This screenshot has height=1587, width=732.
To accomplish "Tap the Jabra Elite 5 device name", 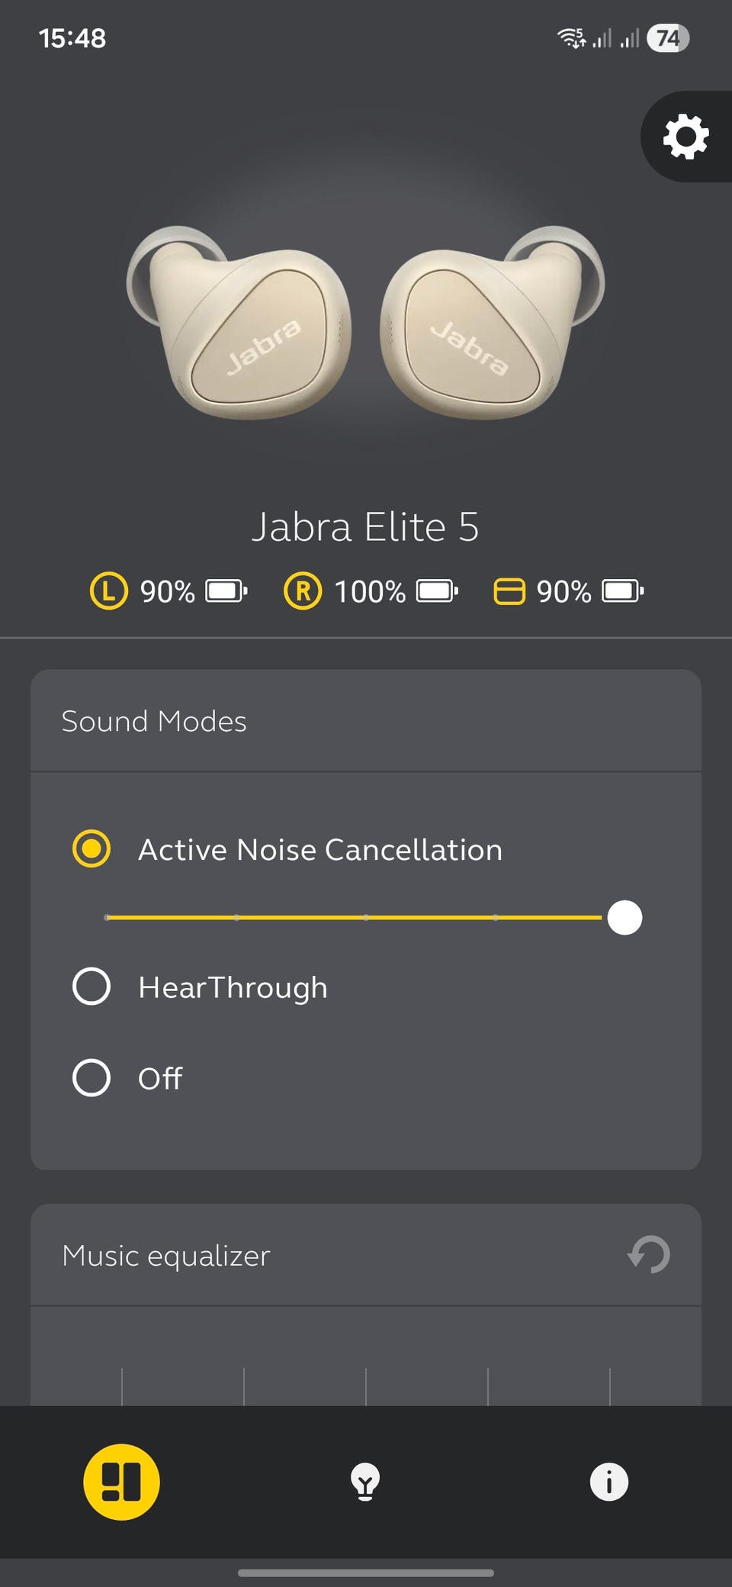I will (365, 527).
